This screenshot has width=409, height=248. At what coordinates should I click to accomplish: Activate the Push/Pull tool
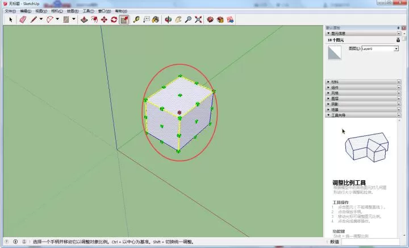click(84, 19)
